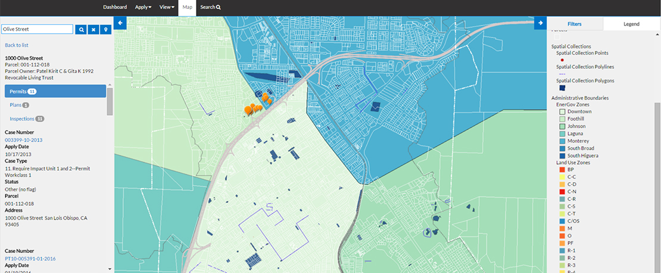Click the Monterey zone color swatch

pos(562,141)
